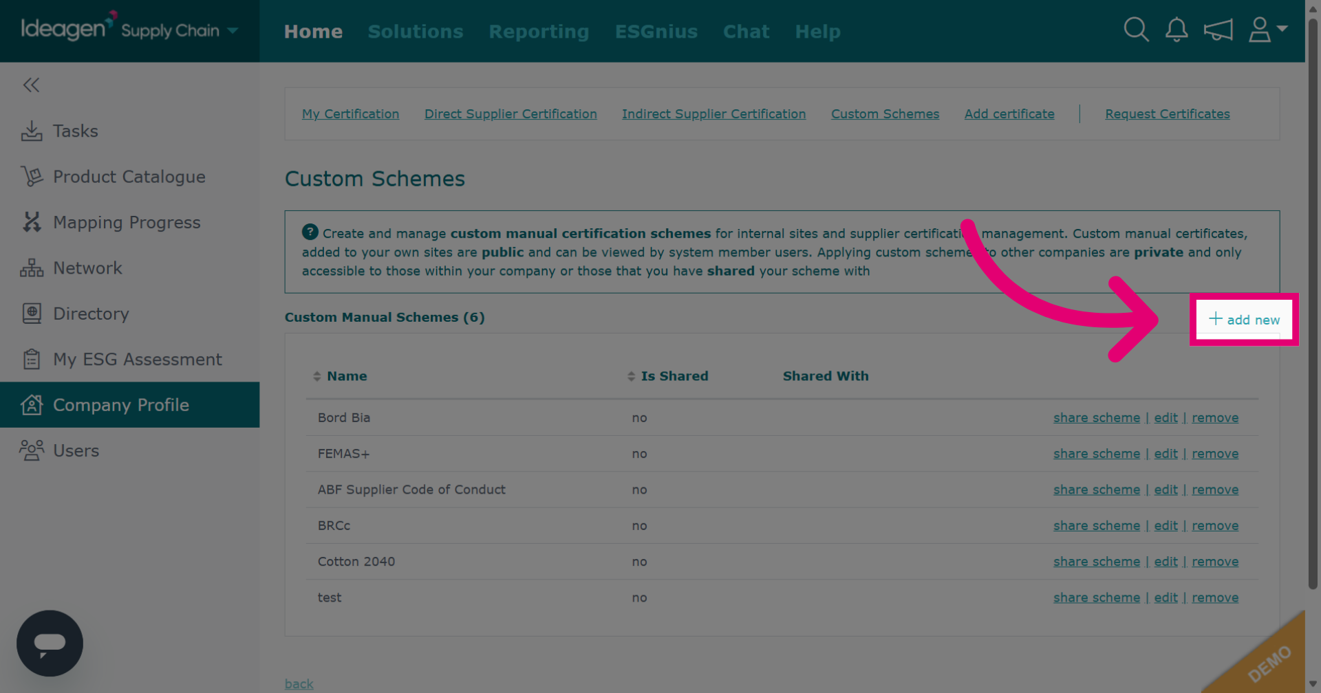Screen dimensions: 1321x693
Task: Open the ESGnius menu
Action: [x=656, y=32]
